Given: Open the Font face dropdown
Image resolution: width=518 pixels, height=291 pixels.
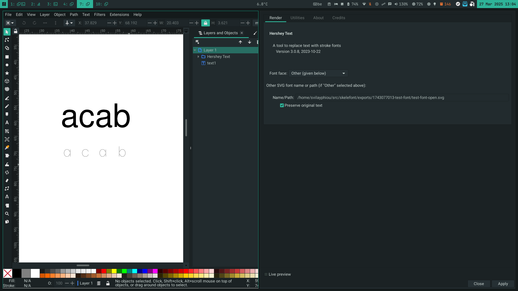Looking at the screenshot, I should tap(318, 73).
